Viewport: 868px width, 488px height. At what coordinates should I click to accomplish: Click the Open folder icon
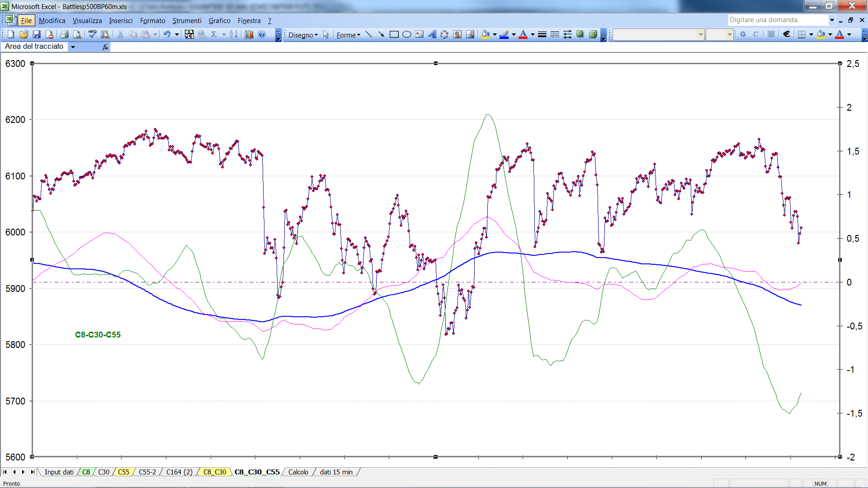click(x=24, y=34)
